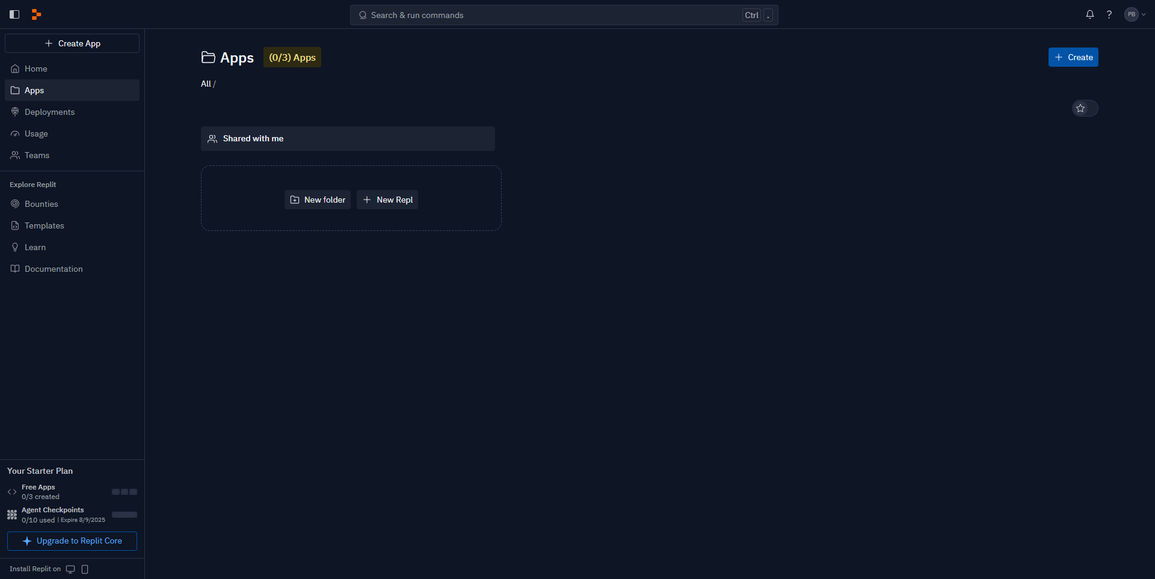Click the Ctrl shortcut key hint
The image size is (1155, 579).
pos(752,16)
